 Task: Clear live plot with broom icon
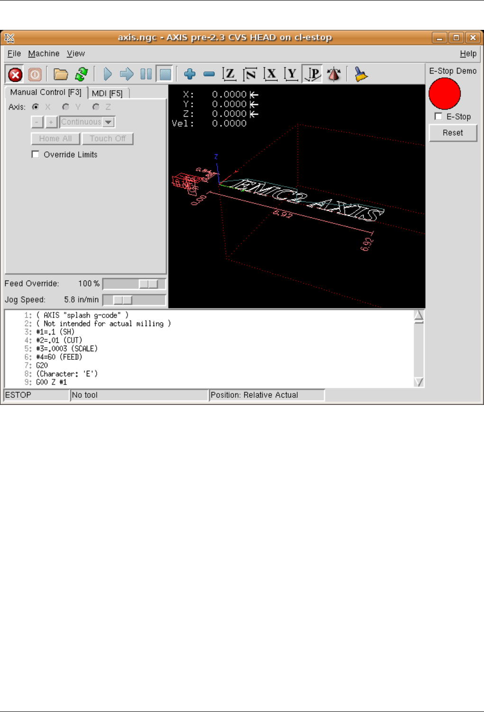pyautogui.click(x=361, y=74)
